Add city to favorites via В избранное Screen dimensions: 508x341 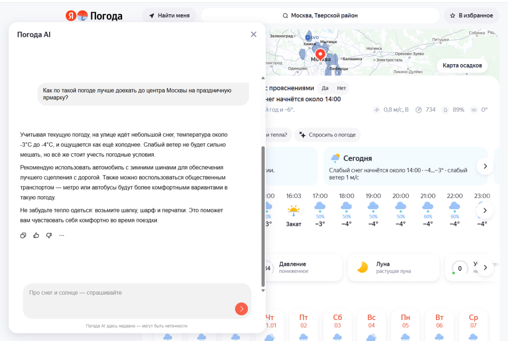click(x=471, y=16)
